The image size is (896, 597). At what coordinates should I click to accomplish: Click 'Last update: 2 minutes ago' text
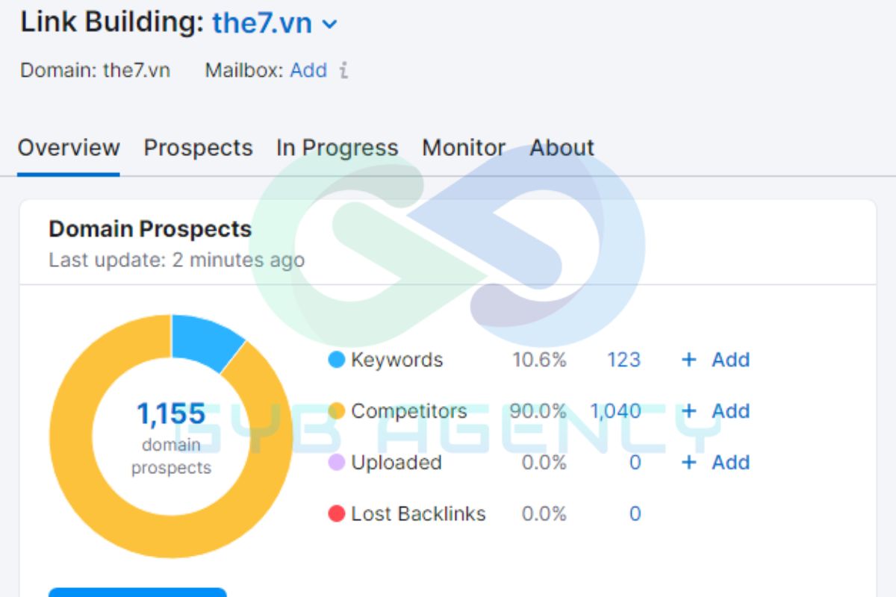tap(177, 260)
